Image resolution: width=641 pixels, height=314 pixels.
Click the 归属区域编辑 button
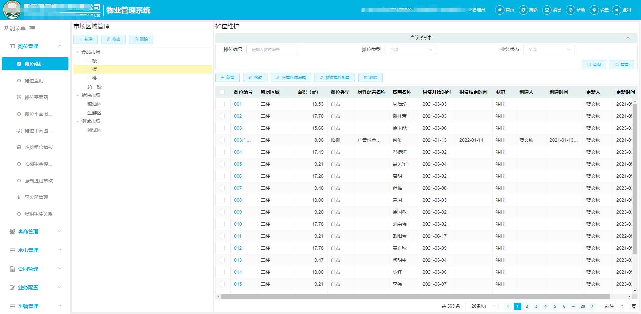(x=291, y=78)
